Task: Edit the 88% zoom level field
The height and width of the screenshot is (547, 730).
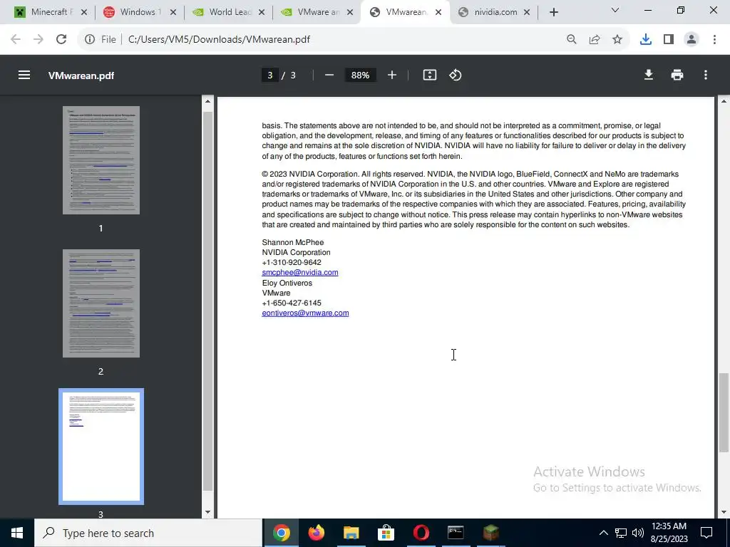Action: pos(360,75)
